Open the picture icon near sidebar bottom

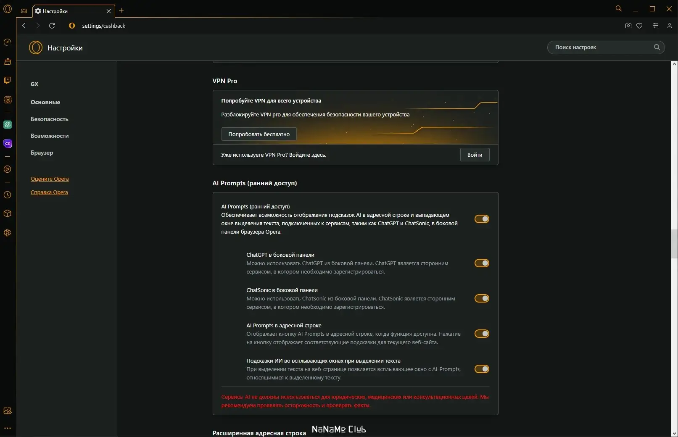pos(8,411)
